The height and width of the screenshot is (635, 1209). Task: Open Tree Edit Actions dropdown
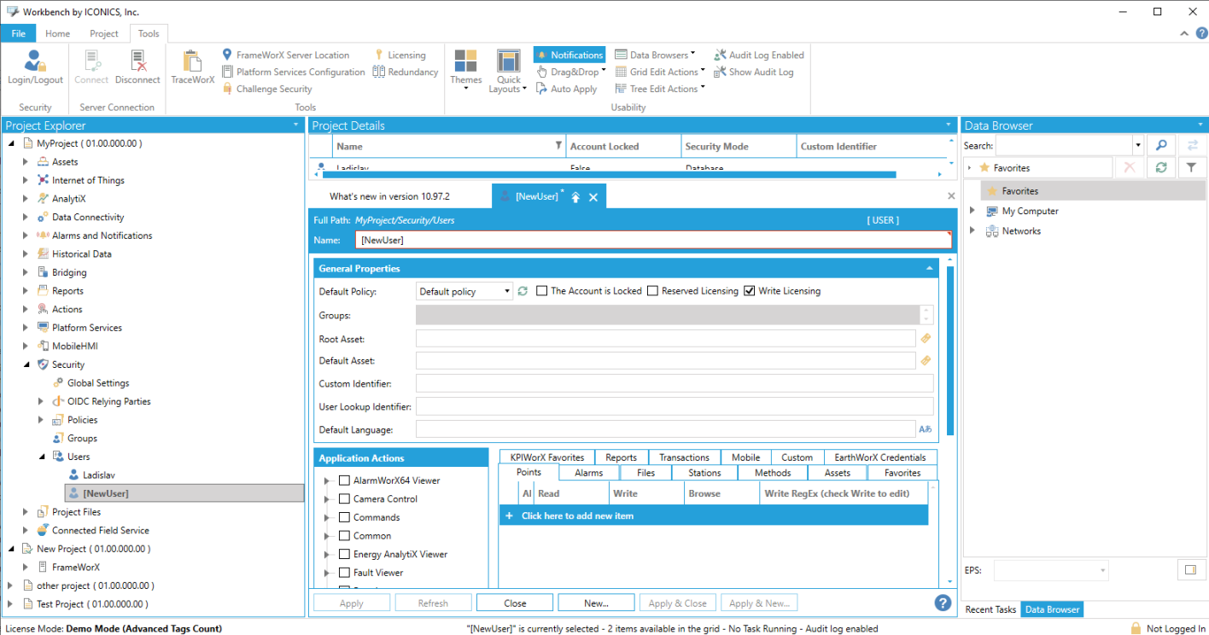coord(660,89)
